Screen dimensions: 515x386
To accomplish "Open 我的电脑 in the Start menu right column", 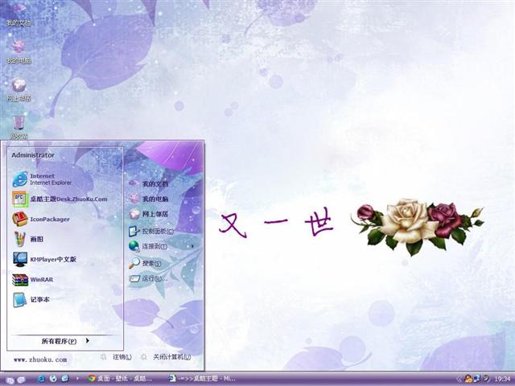I will click(148, 199).
